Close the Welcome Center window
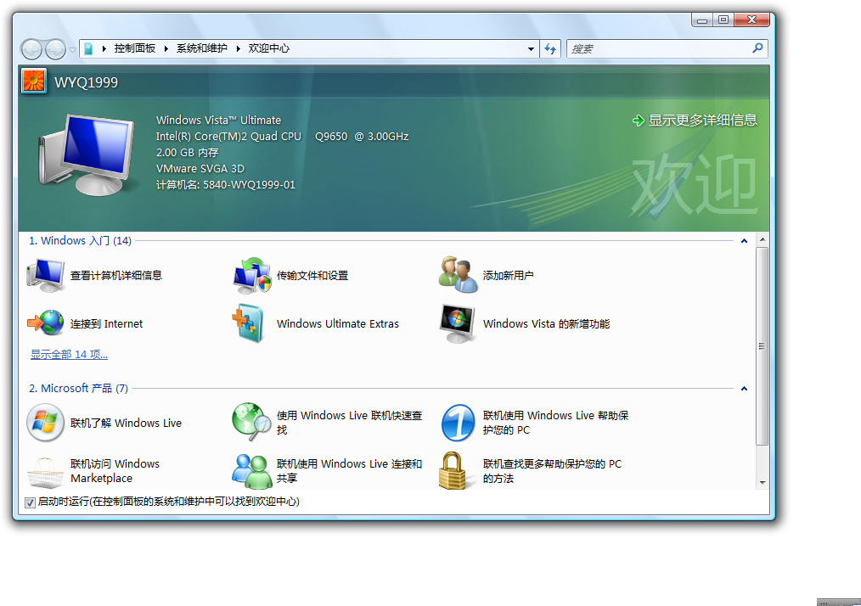This screenshot has height=606, width=861. click(751, 20)
